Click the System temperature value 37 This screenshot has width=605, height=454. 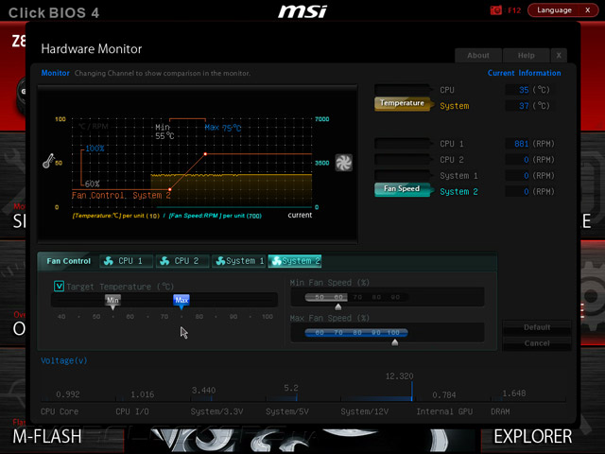click(524, 106)
